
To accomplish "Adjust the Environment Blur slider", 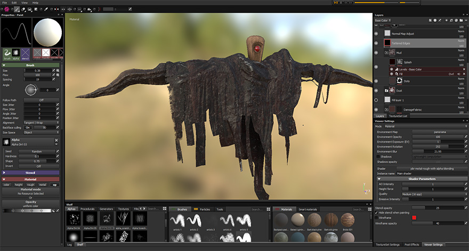I will 438,151.
